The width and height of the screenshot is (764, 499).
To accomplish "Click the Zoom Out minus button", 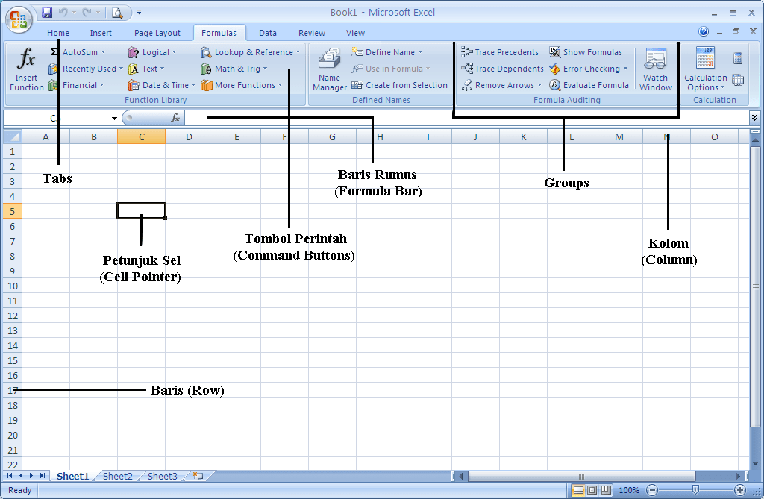I will point(652,490).
